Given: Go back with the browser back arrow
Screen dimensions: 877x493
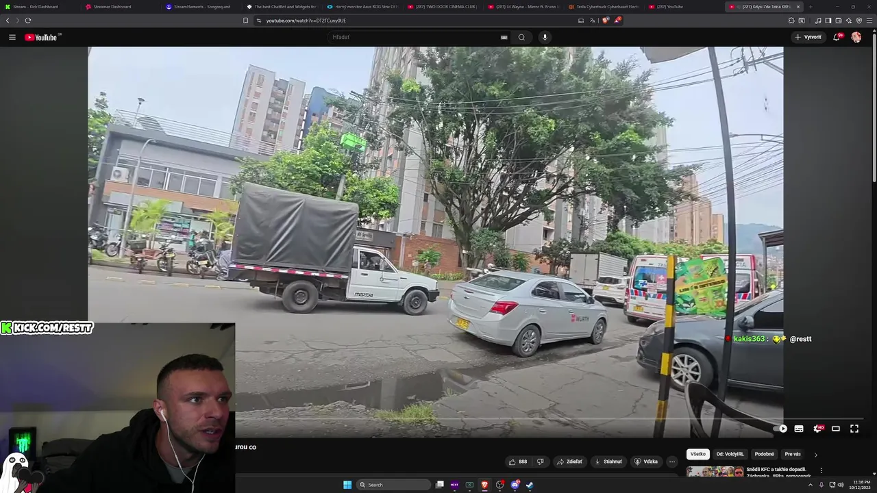Looking at the screenshot, I should pos(8,21).
